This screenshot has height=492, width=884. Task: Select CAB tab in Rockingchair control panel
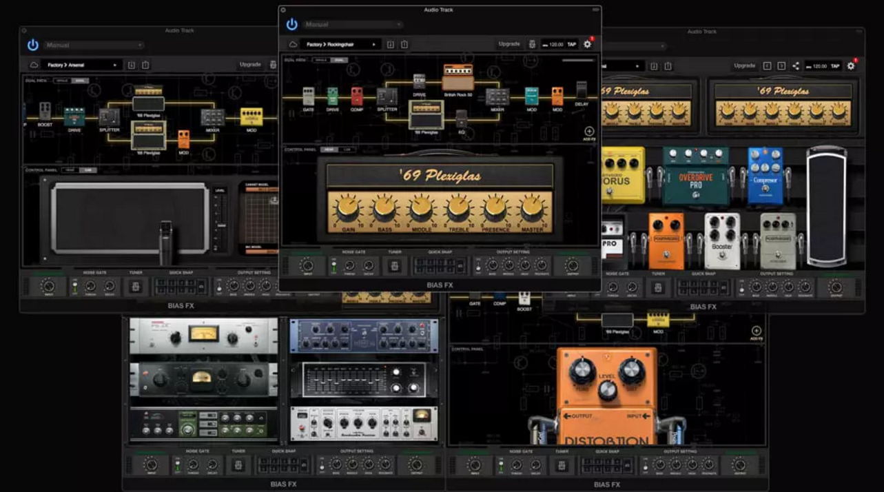click(x=347, y=150)
